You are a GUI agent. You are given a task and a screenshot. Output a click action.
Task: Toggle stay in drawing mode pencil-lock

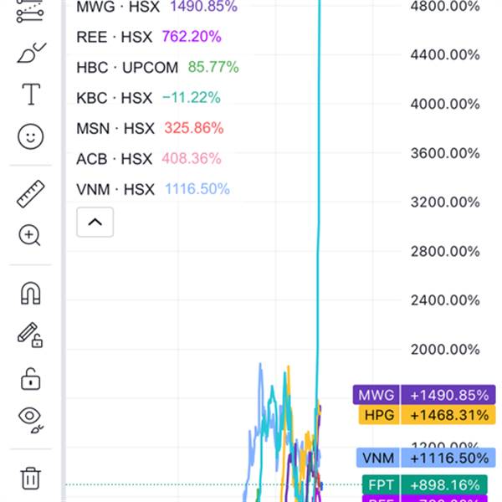pos(31,336)
